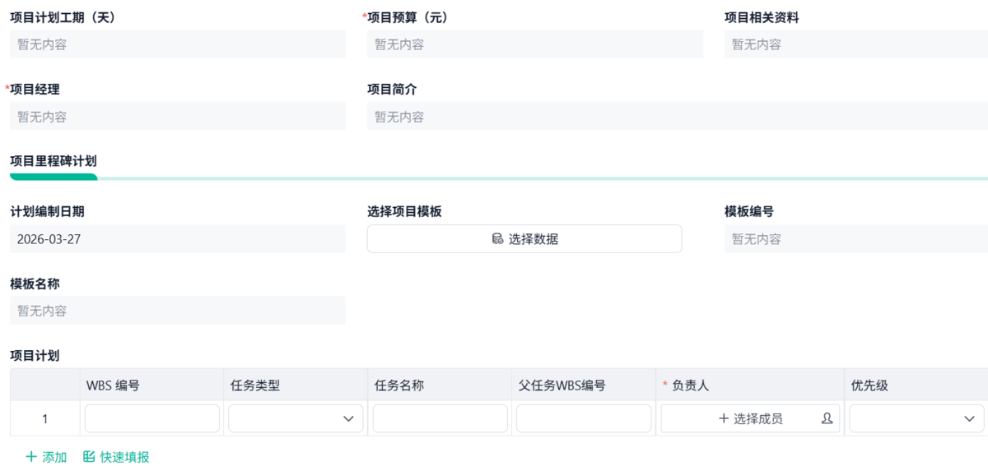Click the 项目经理 field
Viewport: 988px width, 466px height.
click(178, 117)
